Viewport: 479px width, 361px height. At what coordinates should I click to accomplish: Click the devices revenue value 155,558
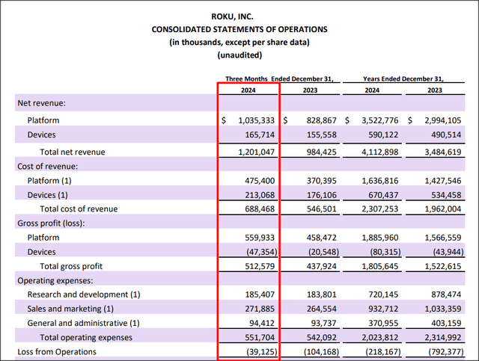click(321, 135)
